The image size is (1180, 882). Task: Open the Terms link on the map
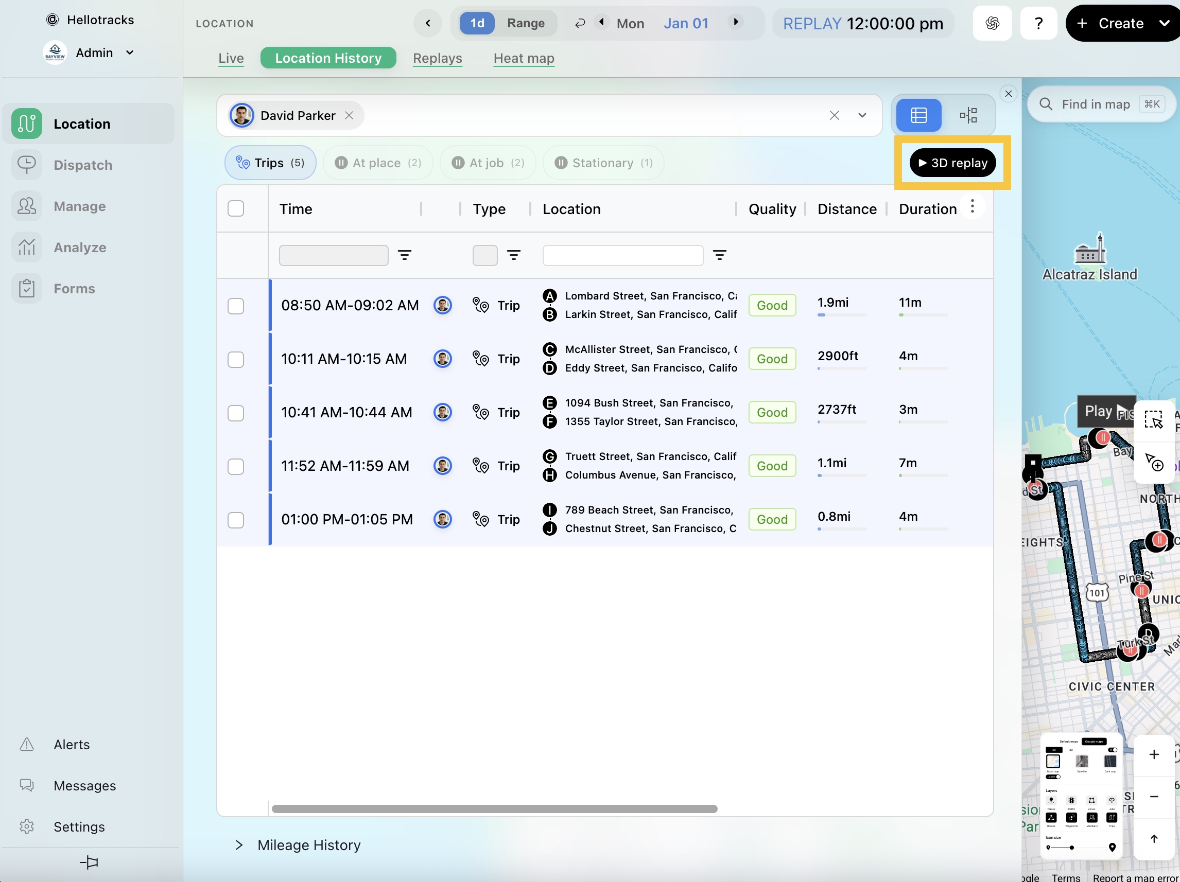[1065, 877]
